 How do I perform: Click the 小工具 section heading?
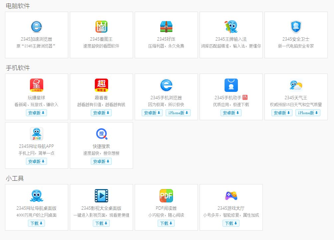coord(15,178)
